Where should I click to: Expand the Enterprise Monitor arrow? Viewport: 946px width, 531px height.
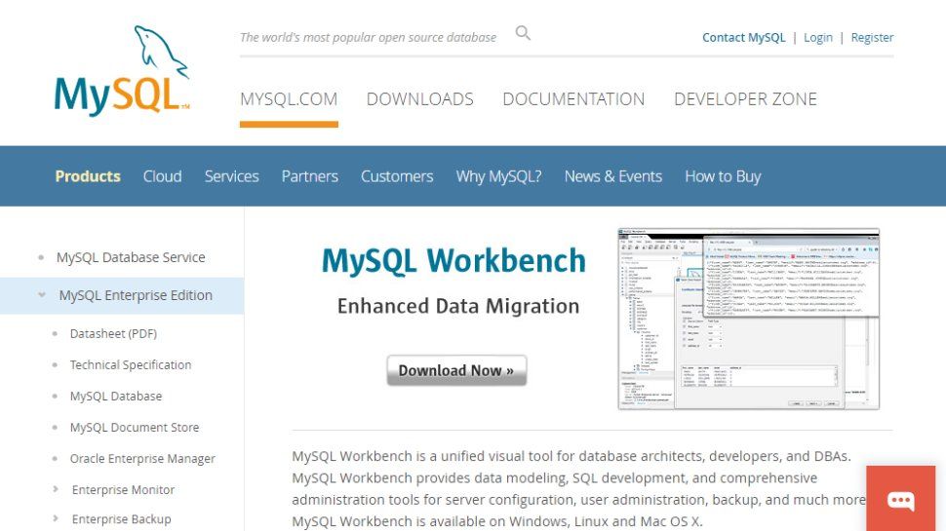tap(56, 489)
